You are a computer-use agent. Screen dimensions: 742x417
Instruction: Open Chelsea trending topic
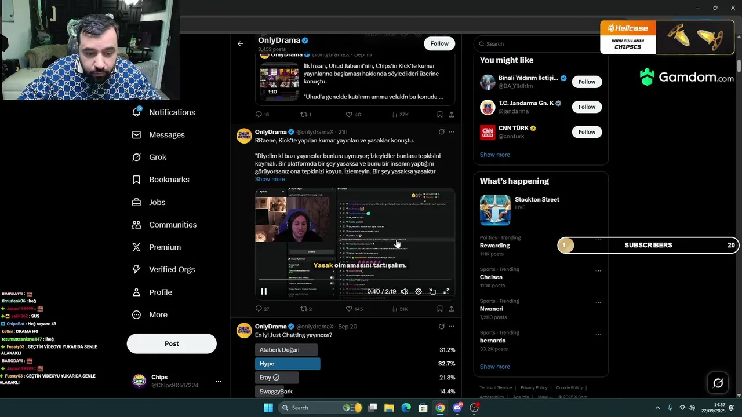point(491,277)
